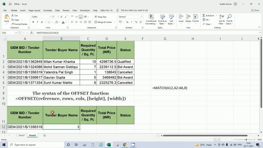
Task: Open the Borders button
Action: click(x=49, y=22)
